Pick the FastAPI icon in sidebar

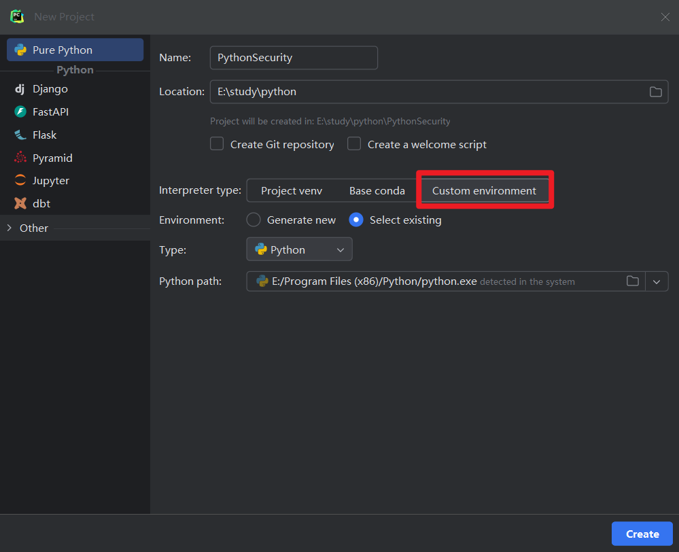pos(20,112)
